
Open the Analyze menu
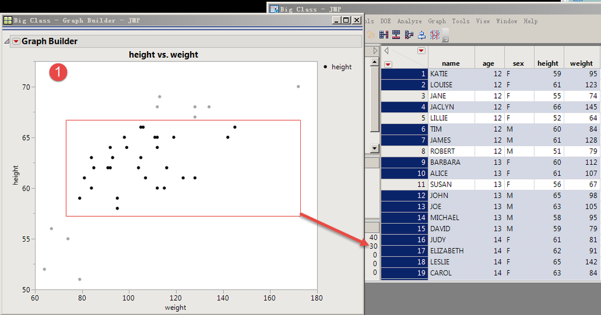[x=409, y=21]
